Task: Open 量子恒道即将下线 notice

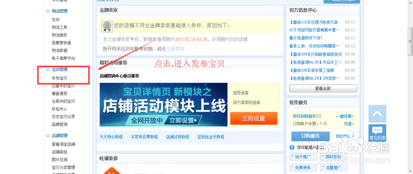Action: pos(306,38)
